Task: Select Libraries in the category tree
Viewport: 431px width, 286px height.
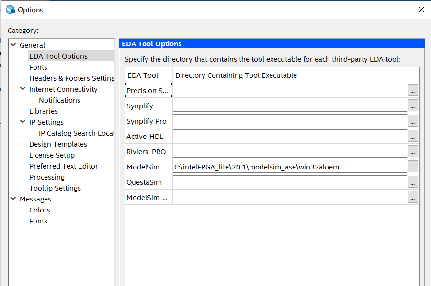Action: (44, 111)
